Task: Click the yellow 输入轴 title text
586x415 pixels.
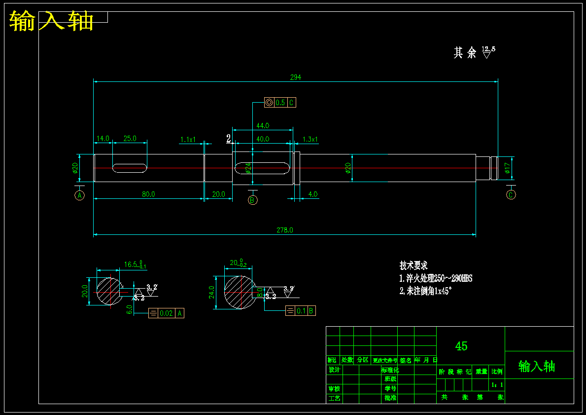Action: click(51, 21)
